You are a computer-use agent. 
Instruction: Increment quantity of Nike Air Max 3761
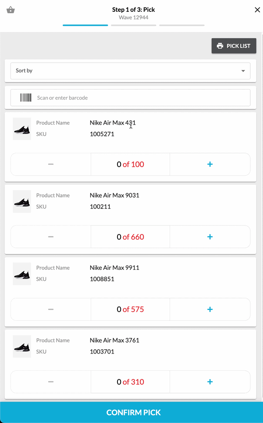[210, 382]
